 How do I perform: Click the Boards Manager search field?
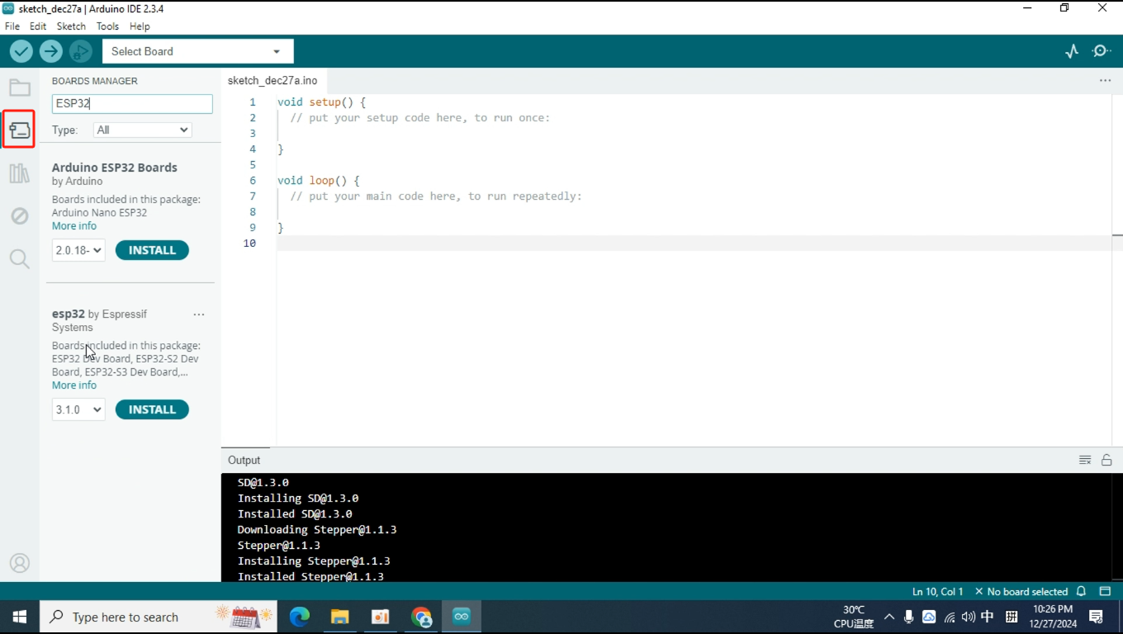pos(132,103)
